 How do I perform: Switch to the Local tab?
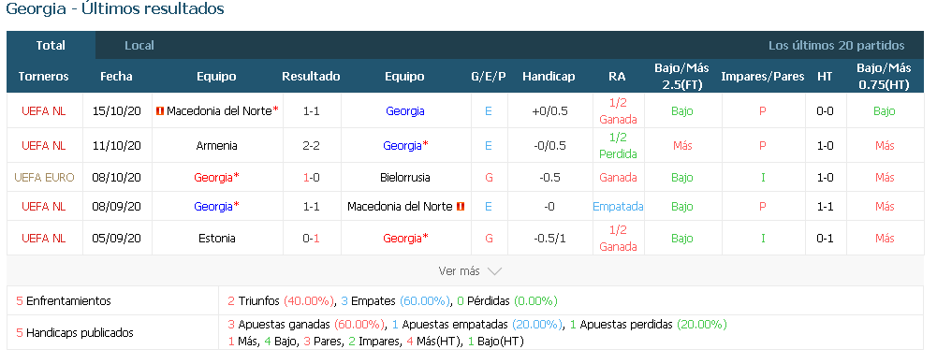(x=139, y=46)
